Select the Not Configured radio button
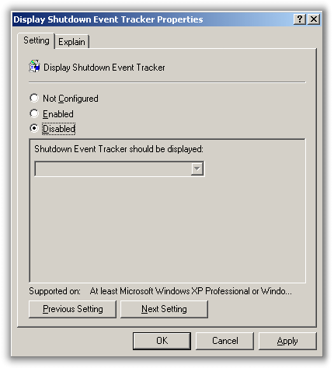The height and width of the screenshot is (368, 334). [x=34, y=98]
